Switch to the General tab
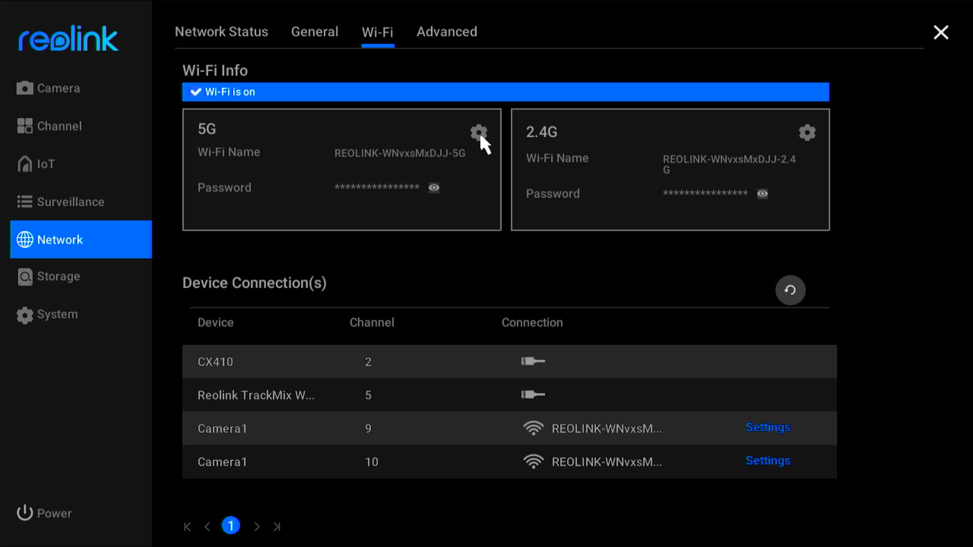 [x=315, y=32]
